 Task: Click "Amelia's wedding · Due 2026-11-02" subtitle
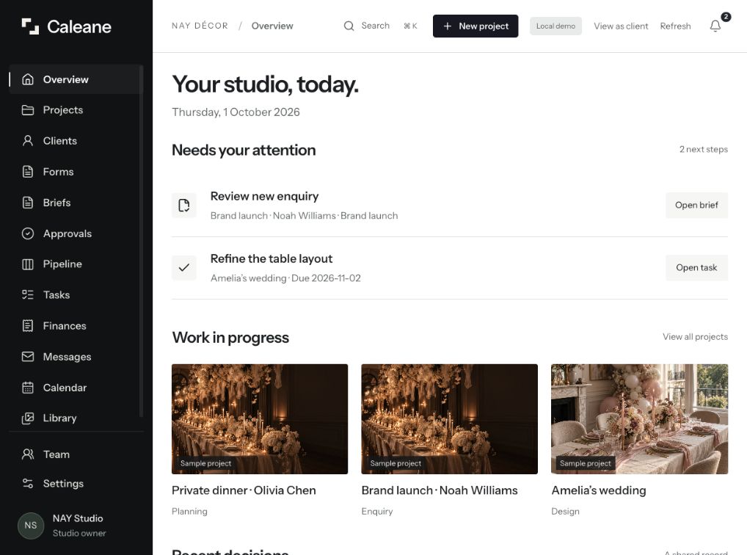[285, 278]
